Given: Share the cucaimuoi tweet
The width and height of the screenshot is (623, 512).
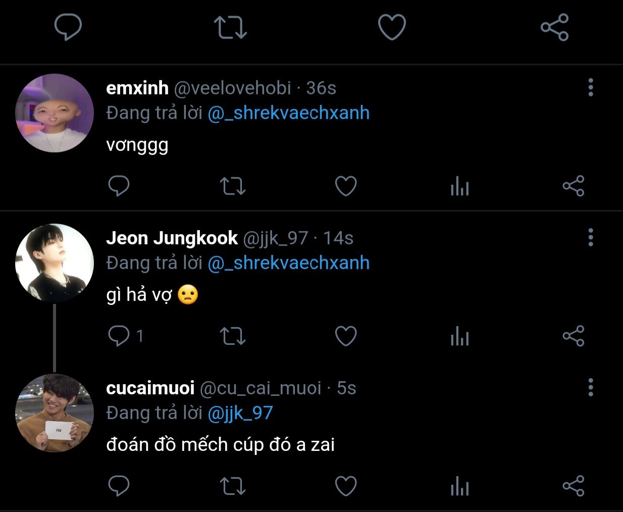Looking at the screenshot, I should pos(573,486).
